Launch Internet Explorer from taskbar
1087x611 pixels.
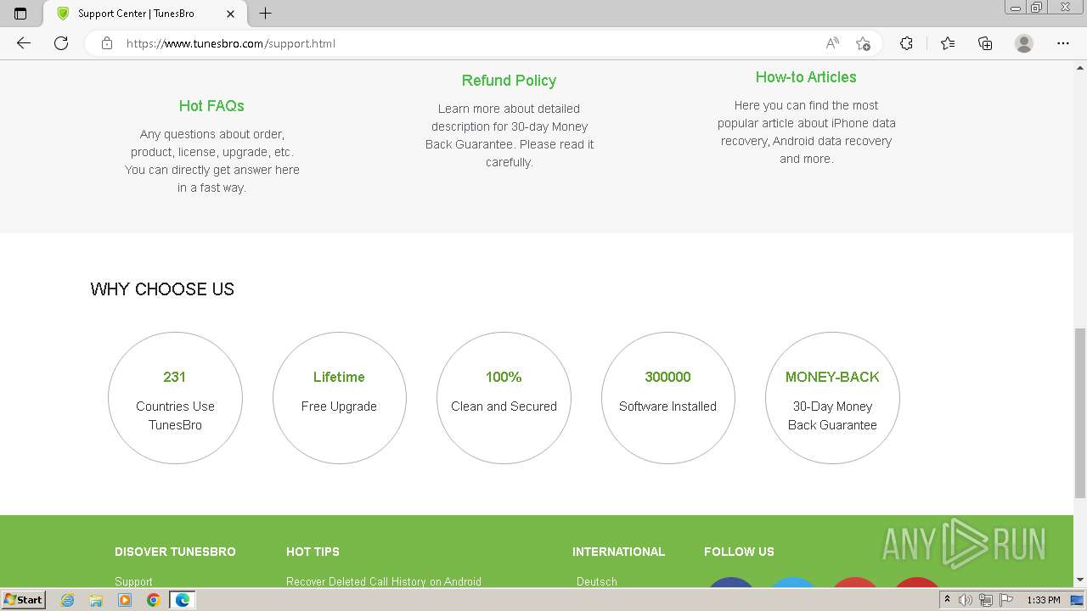67,600
